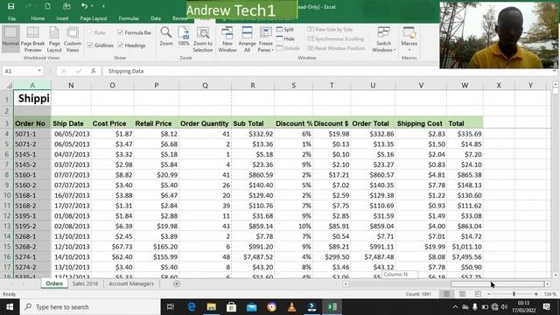The height and width of the screenshot is (315, 560).
Task: Toggle the Headings checkbox
Action: [121, 45]
